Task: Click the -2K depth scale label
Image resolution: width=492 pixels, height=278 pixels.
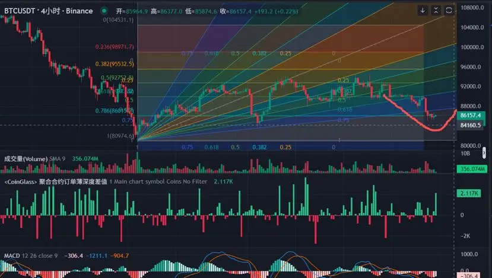Action: (465, 236)
